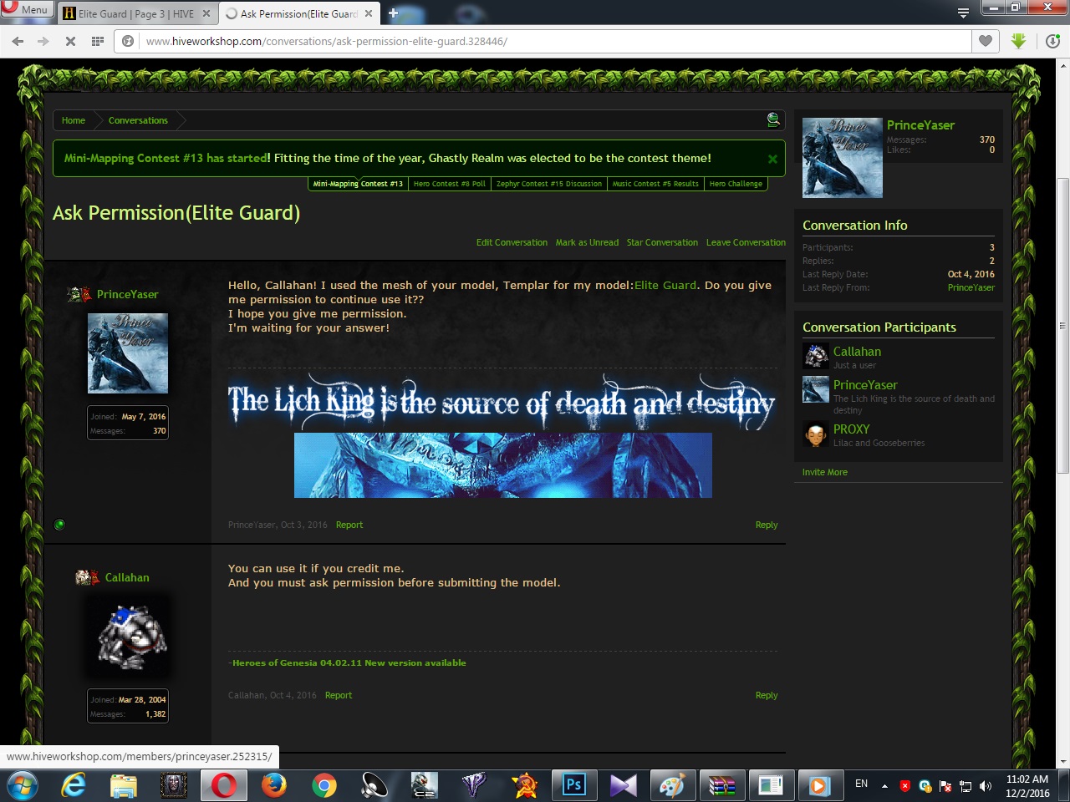Open PrinceYaser in Conversation Participants
The image size is (1070, 802).
(865, 385)
